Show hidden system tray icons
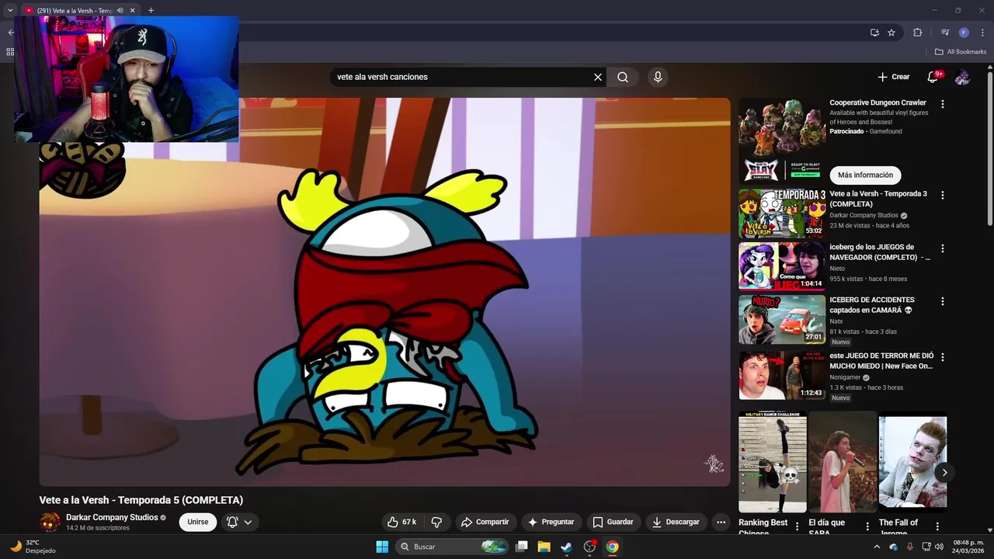Screen dimensions: 994x559 click(x=877, y=547)
